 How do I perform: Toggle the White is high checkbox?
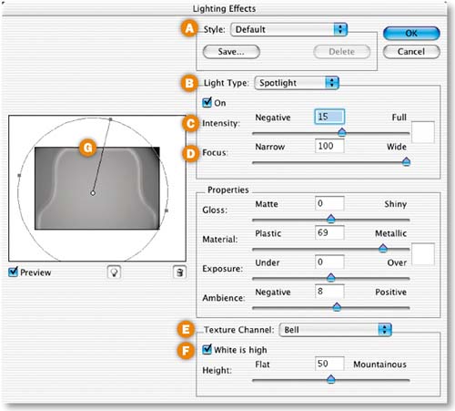pyautogui.click(x=207, y=349)
